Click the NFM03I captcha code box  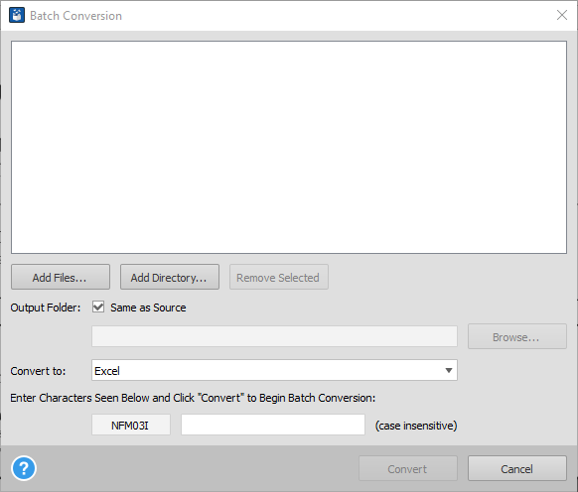pyautogui.click(x=131, y=425)
